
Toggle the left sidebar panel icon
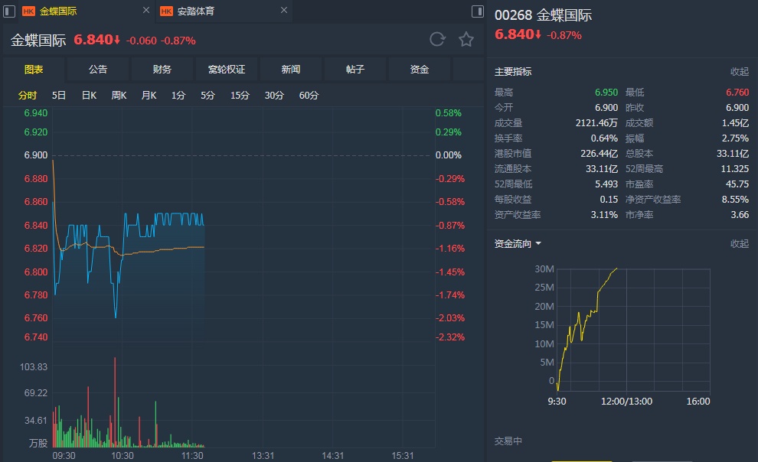tap(9, 11)
